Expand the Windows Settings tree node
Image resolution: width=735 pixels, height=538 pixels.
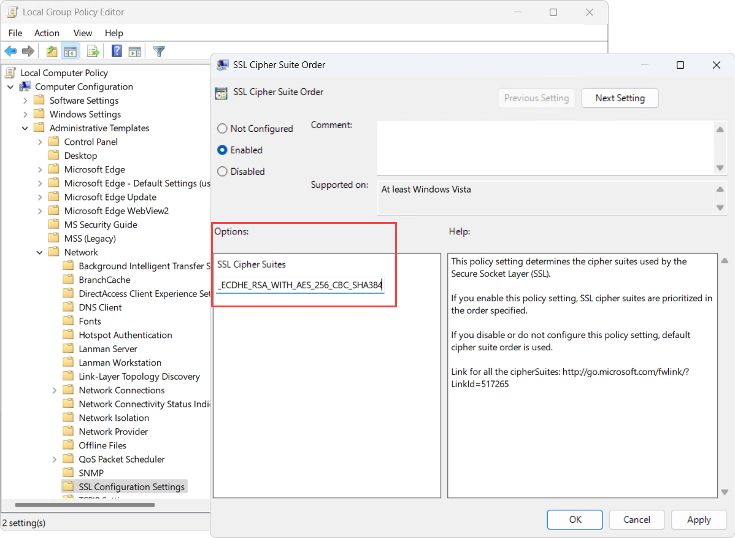(x=25, y=114)
